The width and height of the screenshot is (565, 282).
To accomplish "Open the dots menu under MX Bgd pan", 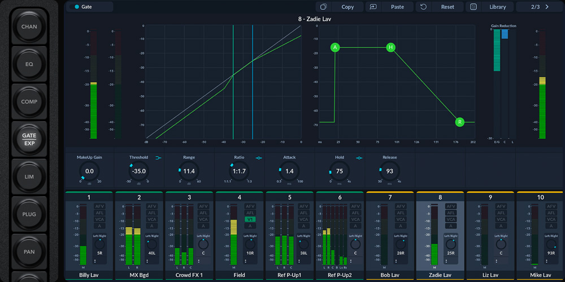I will click(147, 261).
